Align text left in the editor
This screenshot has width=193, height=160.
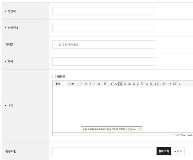(121, 84)
